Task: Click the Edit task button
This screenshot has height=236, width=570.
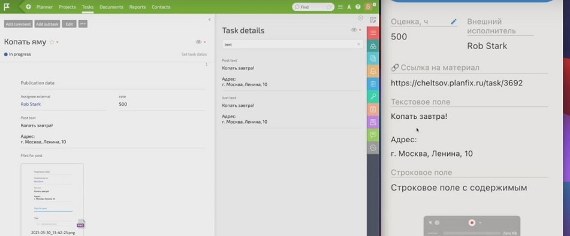Action: [69, 24]
